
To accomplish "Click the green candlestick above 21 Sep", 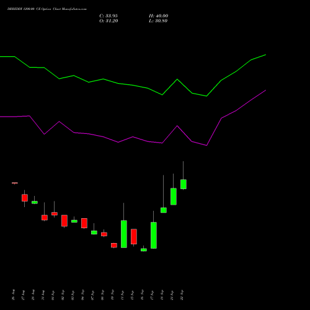I will pyautogui.click(x=174, y=197).
